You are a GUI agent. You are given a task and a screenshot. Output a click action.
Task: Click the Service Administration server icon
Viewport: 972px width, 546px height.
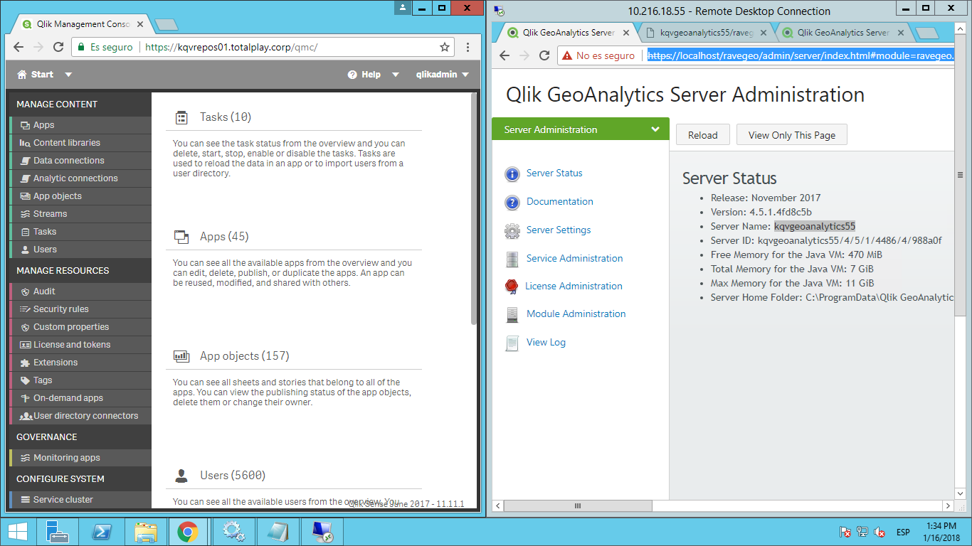point(512,259)
